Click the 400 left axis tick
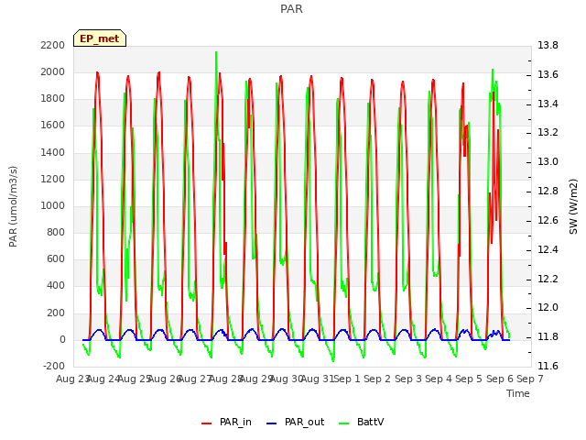 coord(56,286)
